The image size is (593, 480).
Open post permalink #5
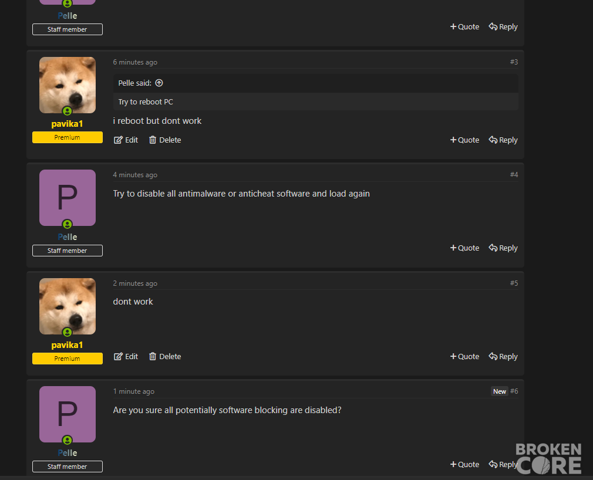514,283
